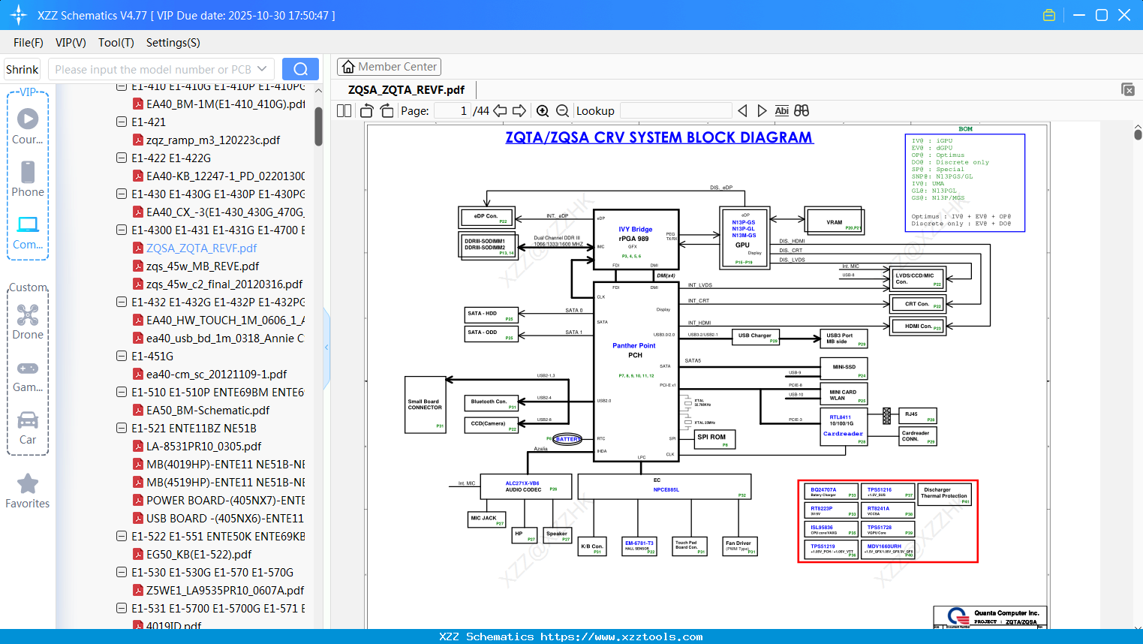Collapse the E1-521 ENTE11BZ node
Screen dimensions: 1143x644
point(122,428)
